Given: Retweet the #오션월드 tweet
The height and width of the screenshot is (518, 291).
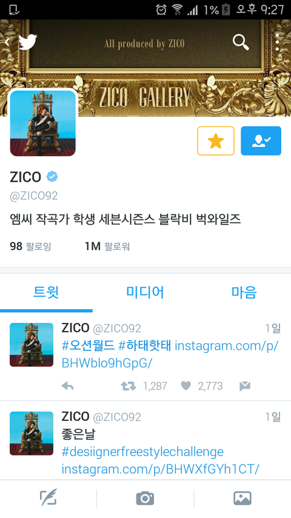Looking at the screenshot, I should pos(129,386).
